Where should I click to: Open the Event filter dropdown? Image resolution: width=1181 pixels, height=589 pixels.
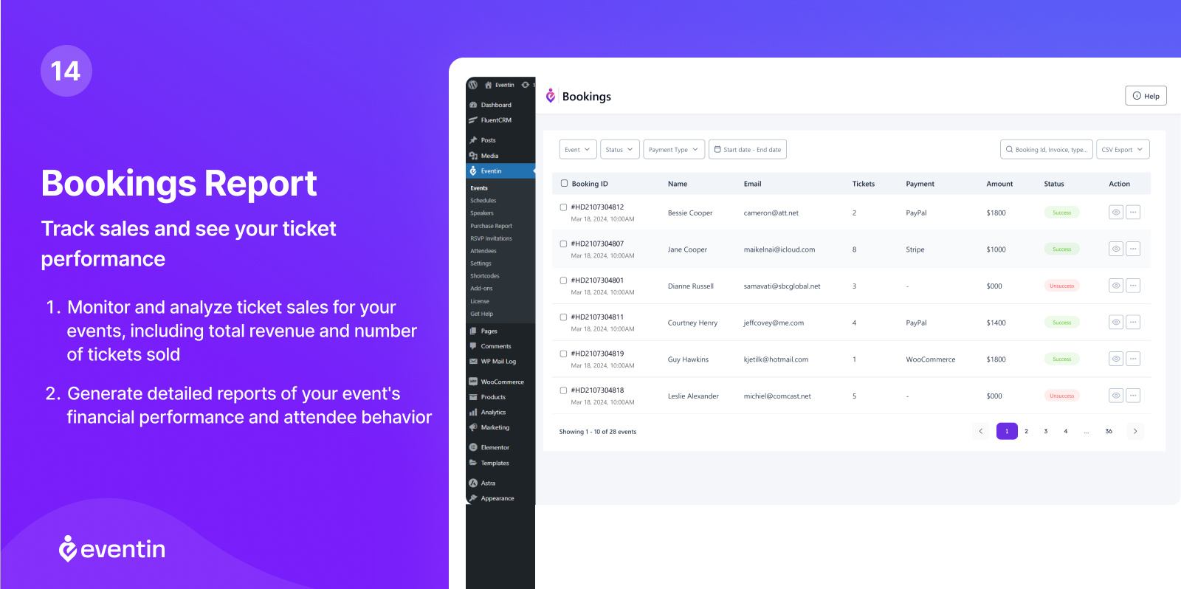[x=578, y=149]
